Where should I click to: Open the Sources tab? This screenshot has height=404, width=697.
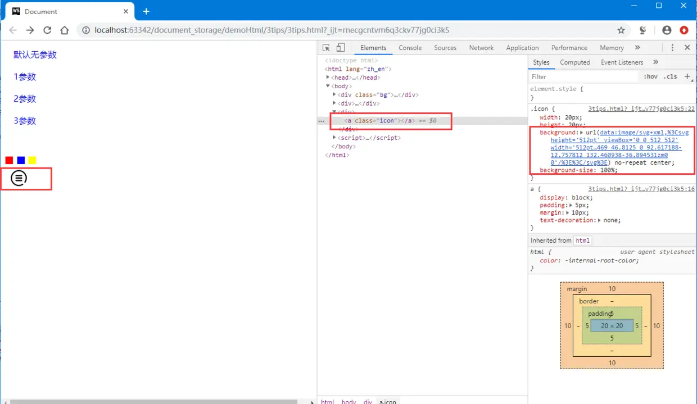pyautogui.click(x=445, y=48)
